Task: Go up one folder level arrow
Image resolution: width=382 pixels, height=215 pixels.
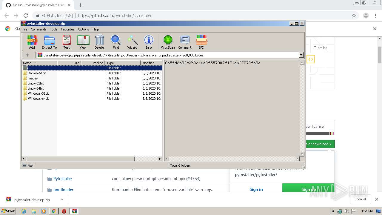Action: (27, 55)
